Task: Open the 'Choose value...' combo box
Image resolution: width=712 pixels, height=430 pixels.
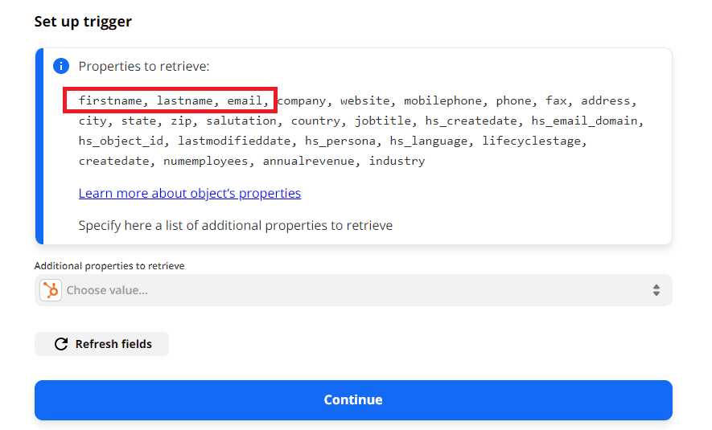Action: tap(352, 290)
